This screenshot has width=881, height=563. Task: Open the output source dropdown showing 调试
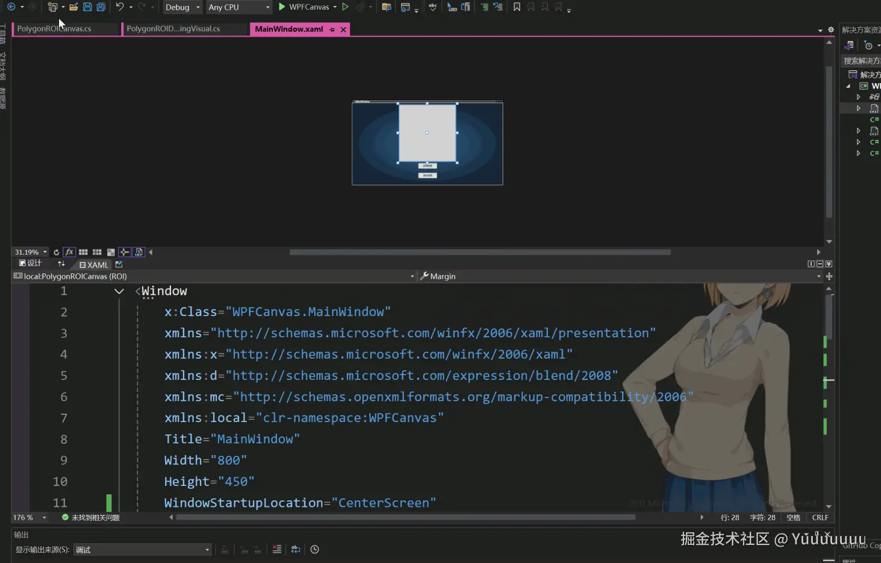tap(142, 550)
